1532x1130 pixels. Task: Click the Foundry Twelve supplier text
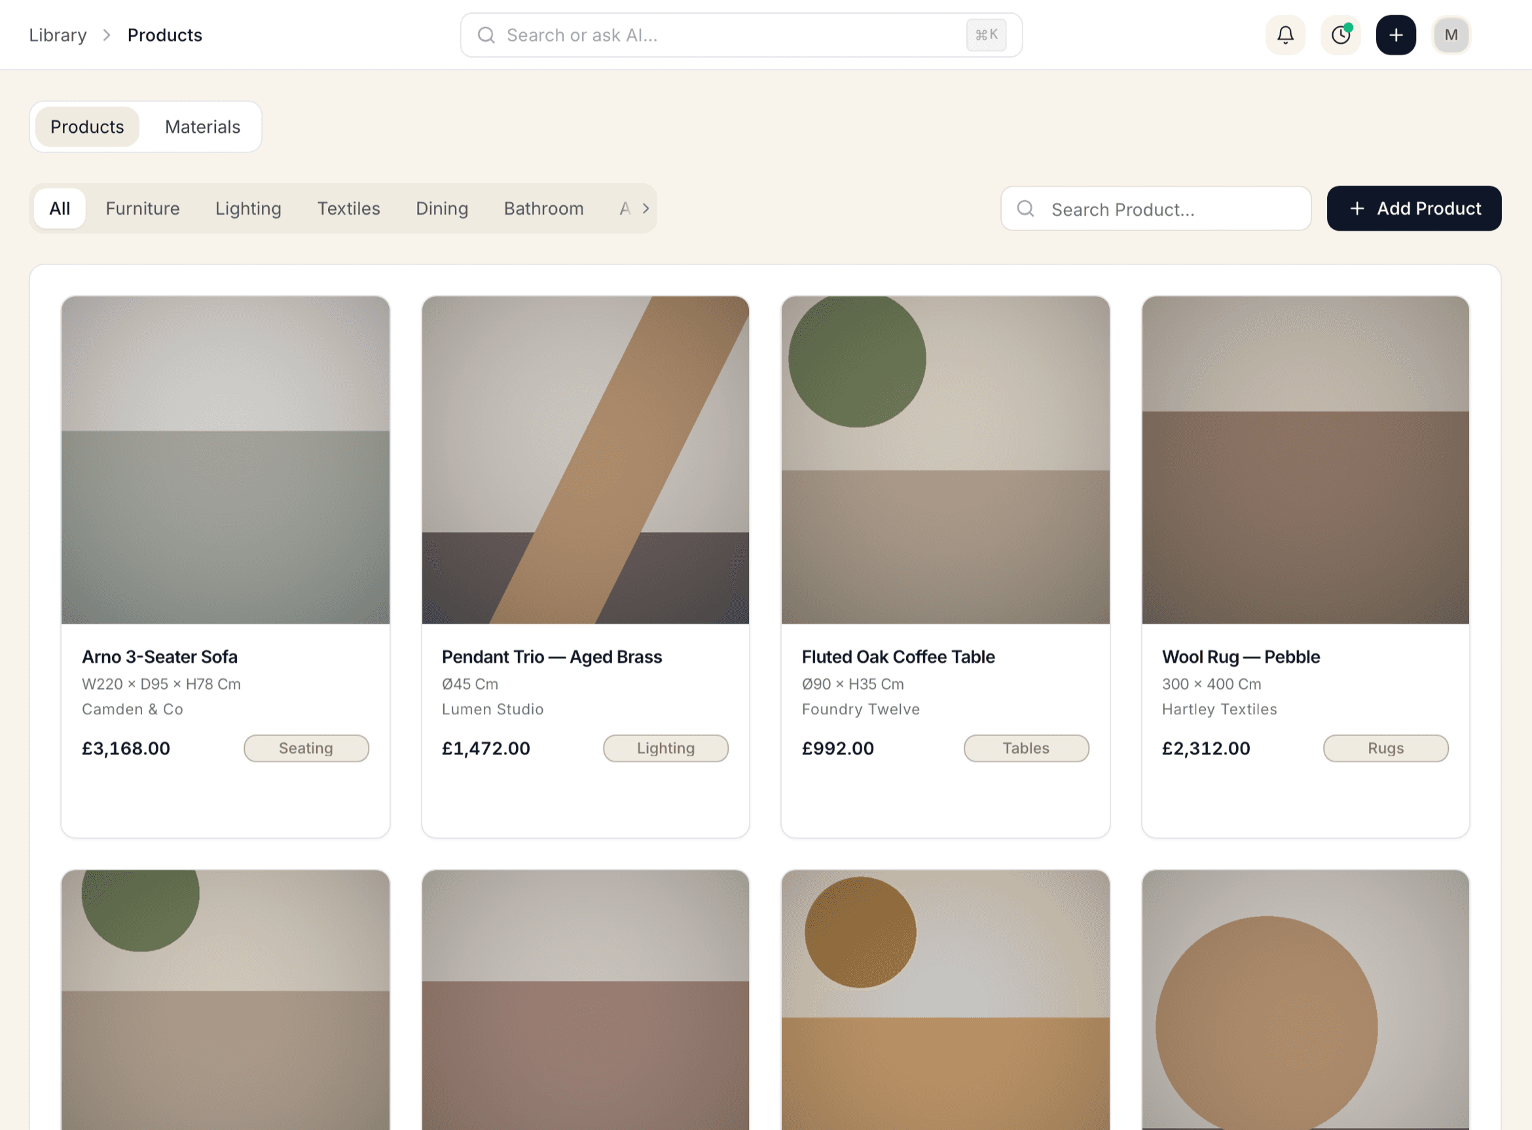tap(861, 709)
